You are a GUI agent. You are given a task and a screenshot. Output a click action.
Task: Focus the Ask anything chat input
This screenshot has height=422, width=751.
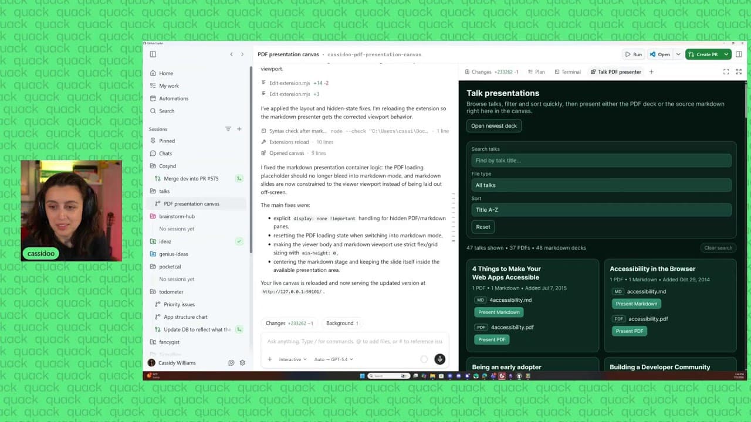pos(354,341)
